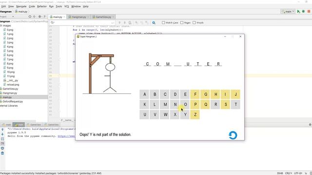The image size is (312, 175).
Task: Start debugging with the bug icon
Action: pyautogui.click(x=303, y=12)
